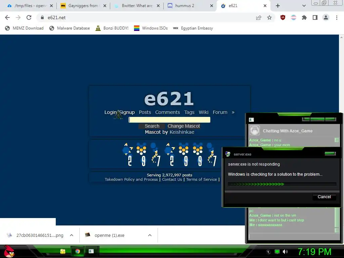The height and width of the screenshot is (258, 344).
Task: Open the Extensions puzzle-piece menu
Action: click(304, 17)
